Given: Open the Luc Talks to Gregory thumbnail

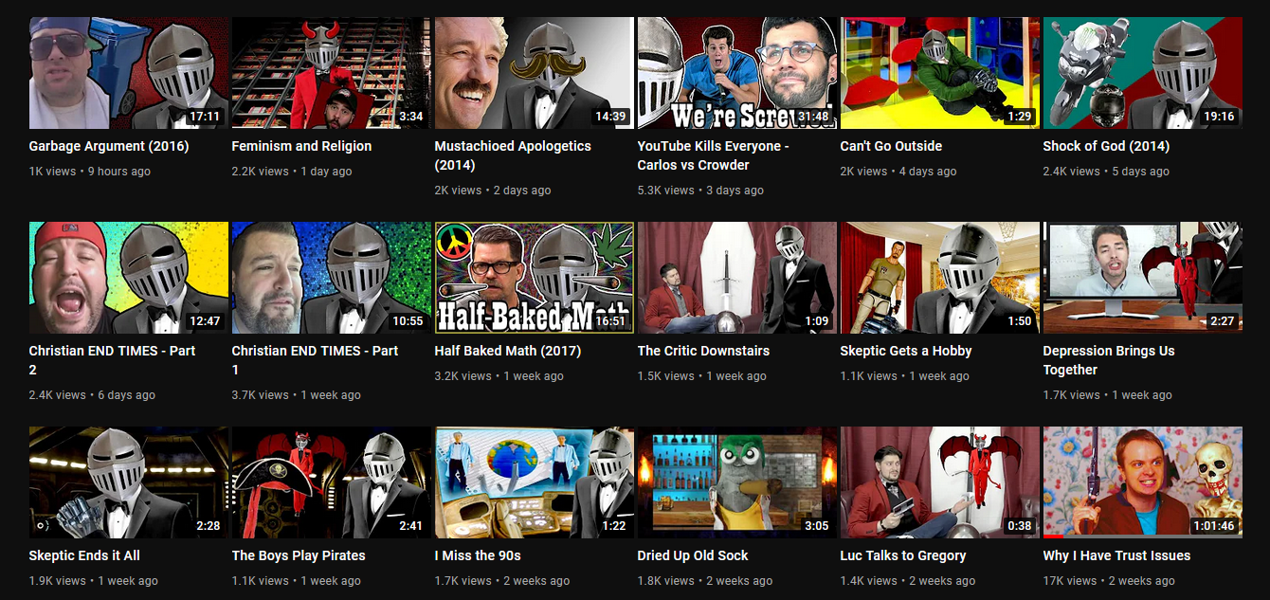Looking at the screenshot, I should pyautogui.click(x=940, y=482).
